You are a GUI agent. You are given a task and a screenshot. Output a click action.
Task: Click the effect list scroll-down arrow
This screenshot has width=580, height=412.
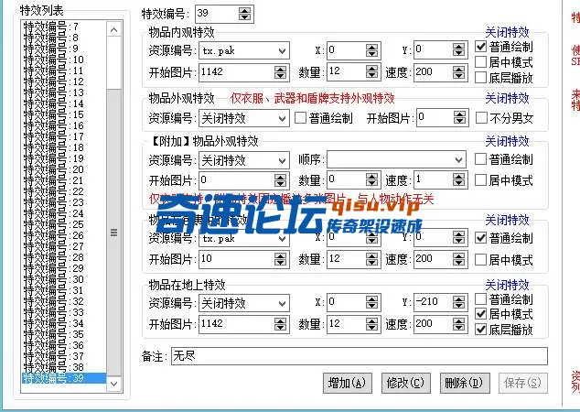point(114,384)
